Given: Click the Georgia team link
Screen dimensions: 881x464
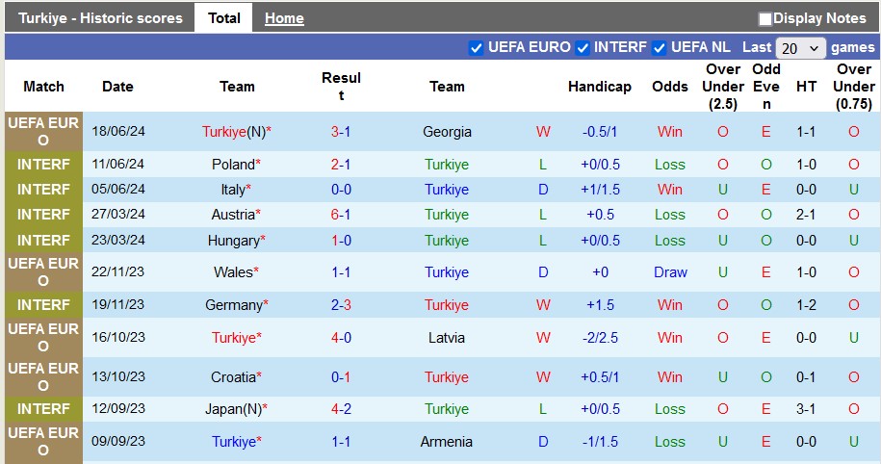Looking at the screenshot, I should (447, 132).
